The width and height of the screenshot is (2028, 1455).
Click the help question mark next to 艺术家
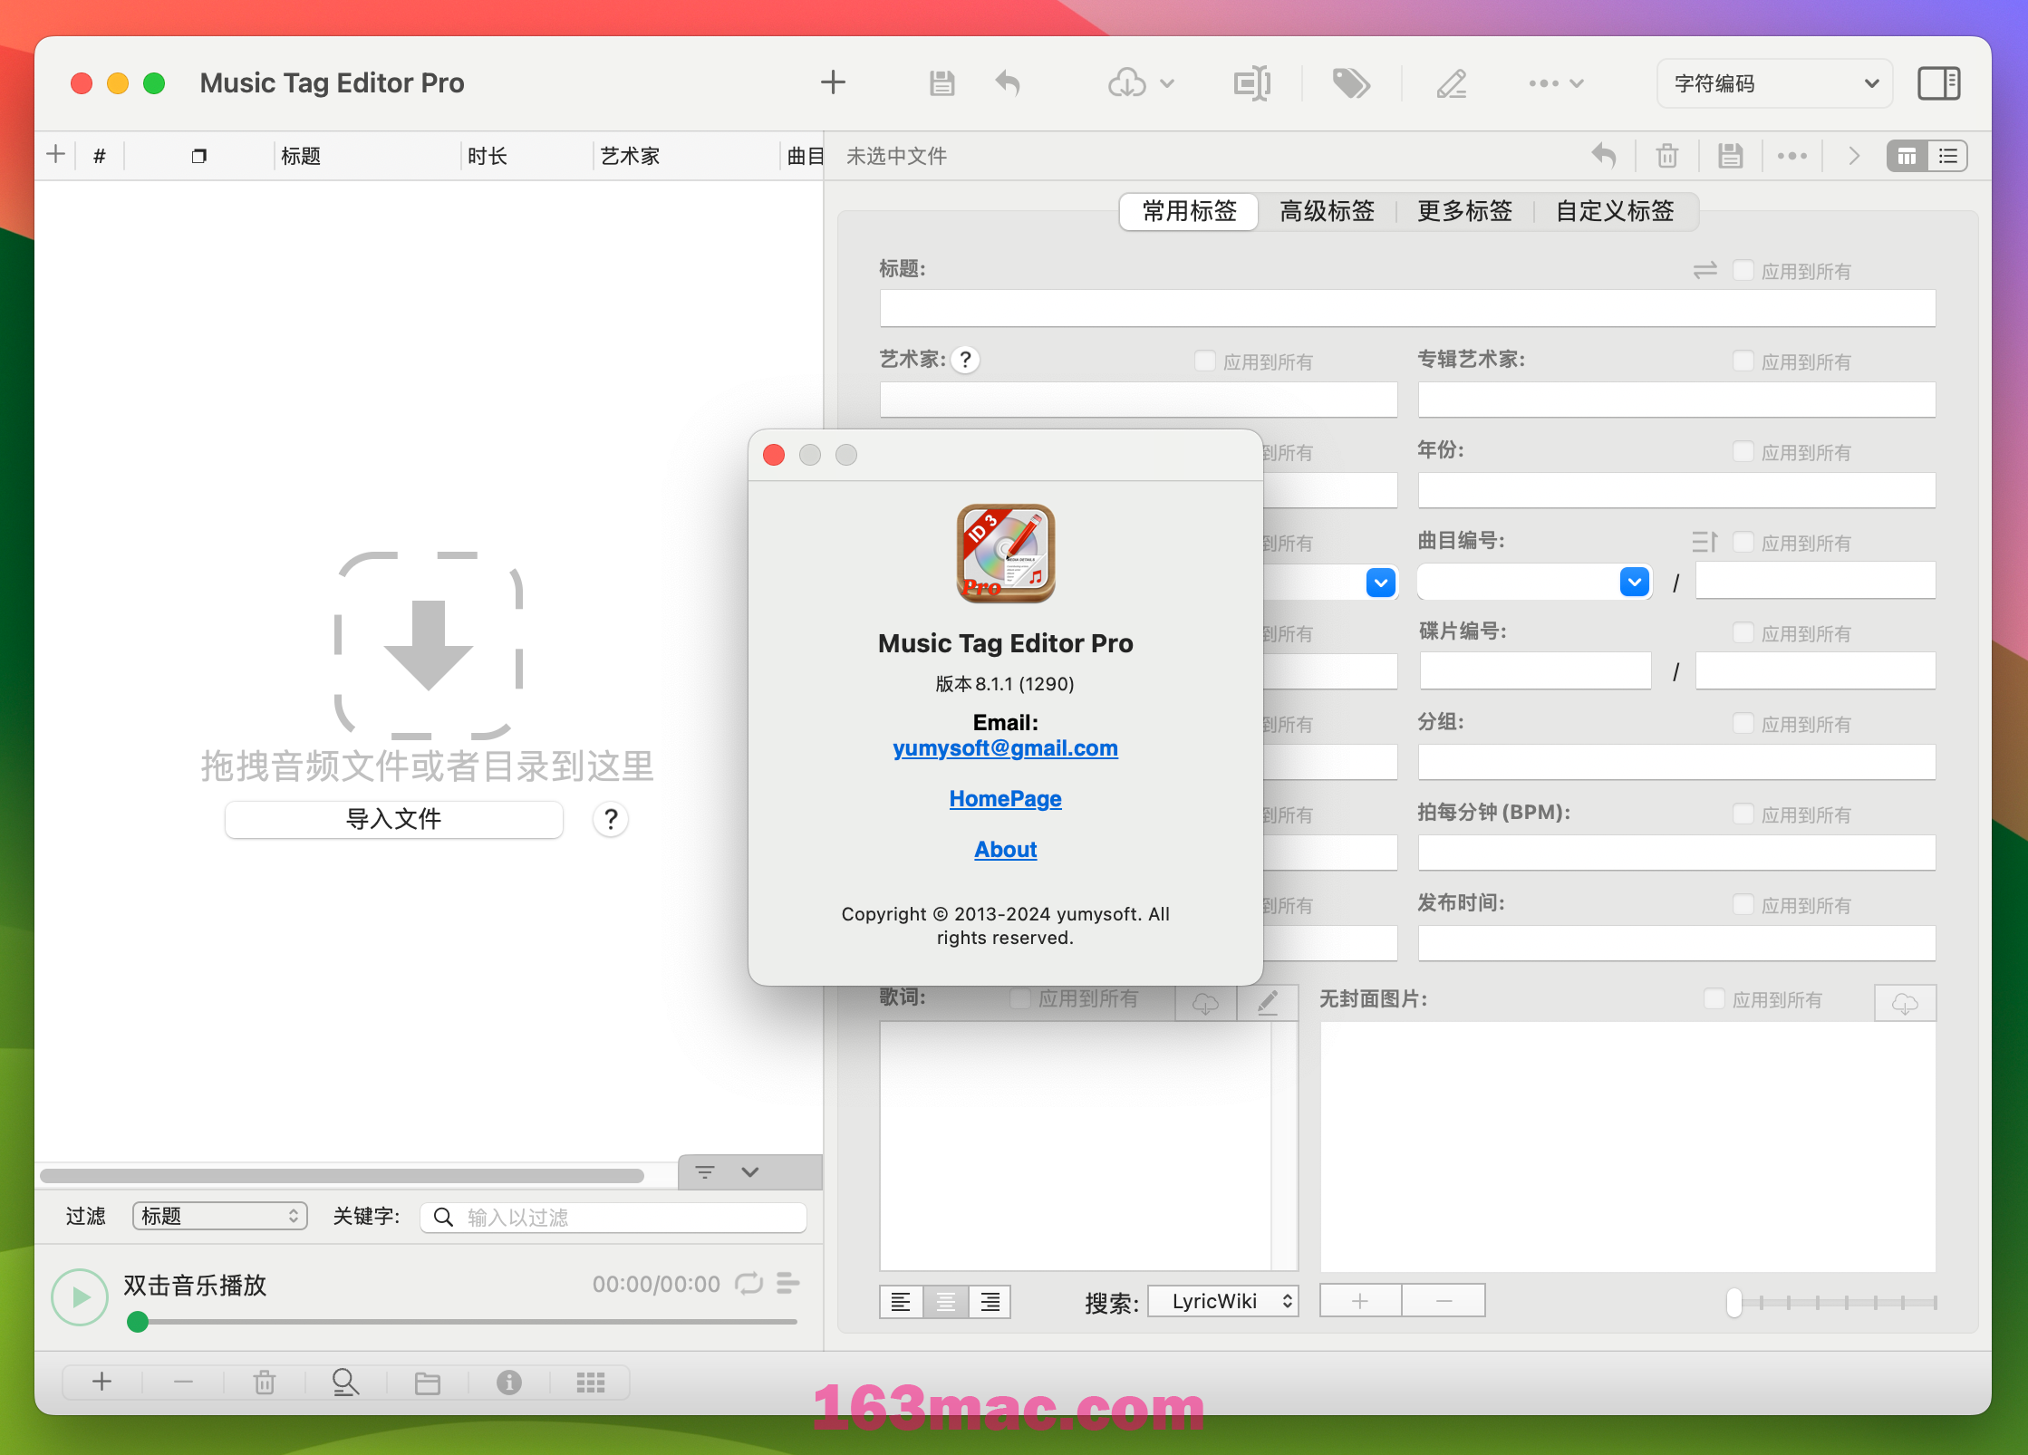tap(966, 360)
